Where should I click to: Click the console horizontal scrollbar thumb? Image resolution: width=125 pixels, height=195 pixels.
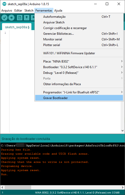pyautogui.click(x=18, y=187)
